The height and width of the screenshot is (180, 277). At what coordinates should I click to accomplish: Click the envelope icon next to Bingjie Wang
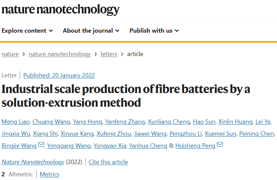(41, 145)
